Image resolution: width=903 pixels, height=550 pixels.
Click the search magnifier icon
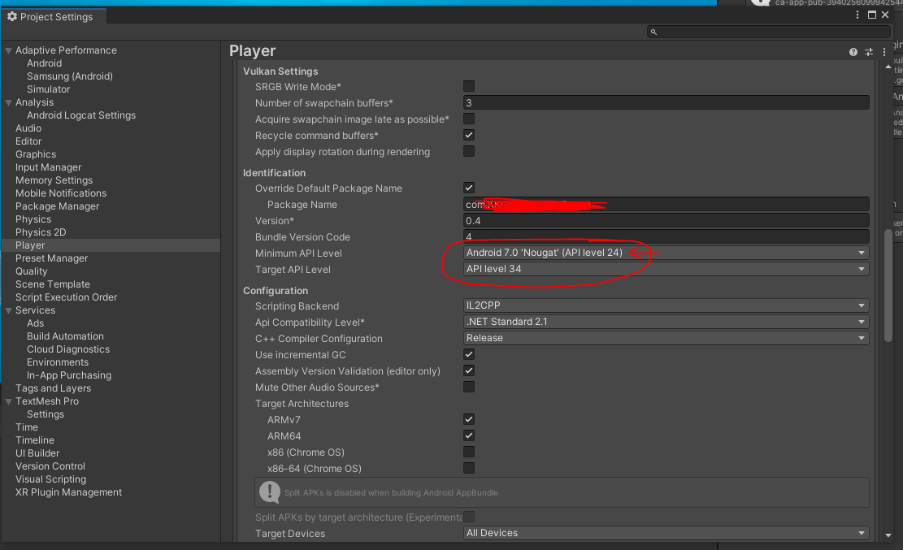[653, 32]
